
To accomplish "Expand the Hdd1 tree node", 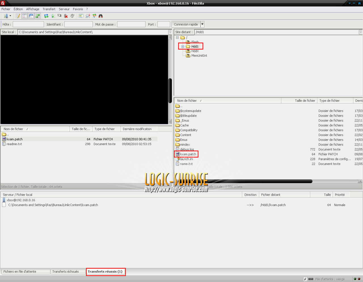I will click(183, 46).
